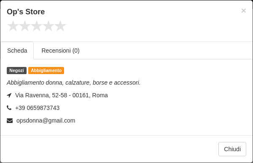
Task: Click the fourth rating star
Action: point(48,26)
